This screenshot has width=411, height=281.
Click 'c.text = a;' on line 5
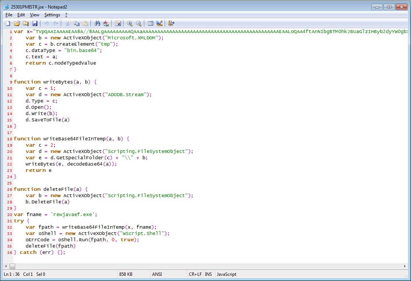point(42,57)
